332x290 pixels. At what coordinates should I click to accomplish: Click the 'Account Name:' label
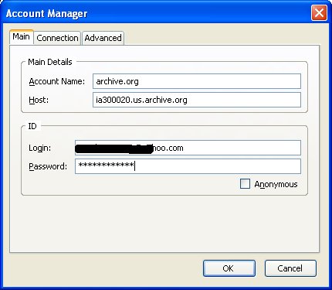coord(57,81)
